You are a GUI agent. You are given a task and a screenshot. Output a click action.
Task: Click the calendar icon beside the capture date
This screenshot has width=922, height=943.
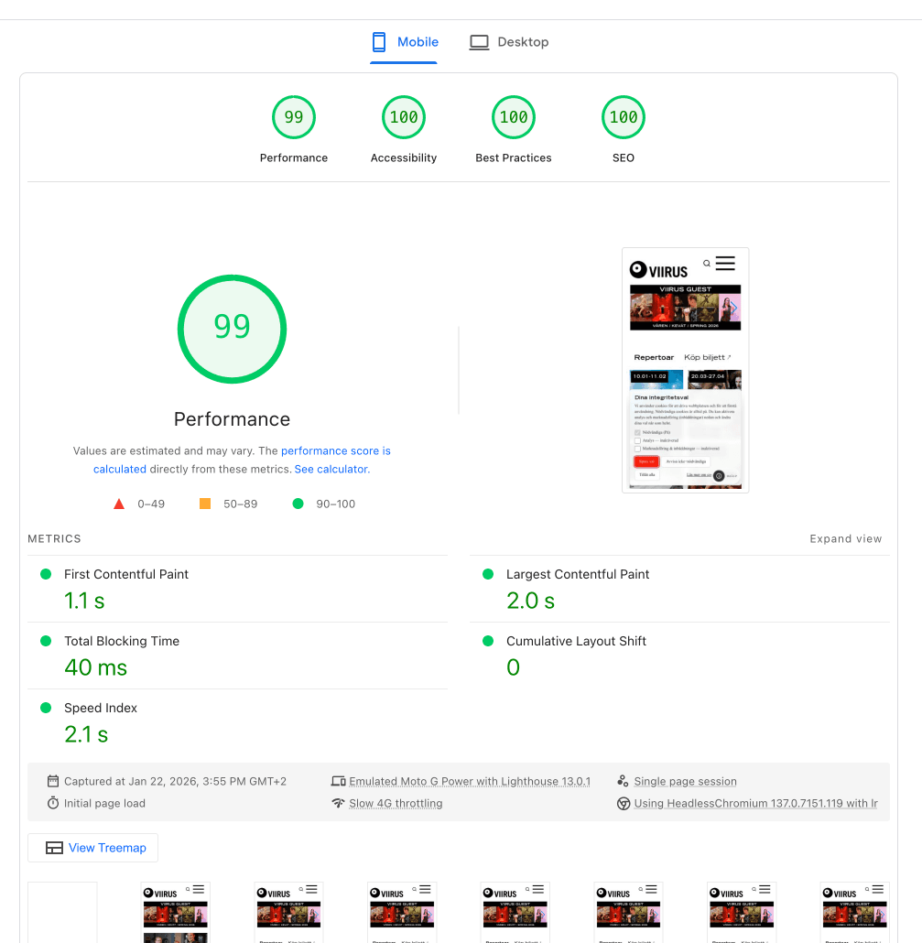tap(53, 781)
